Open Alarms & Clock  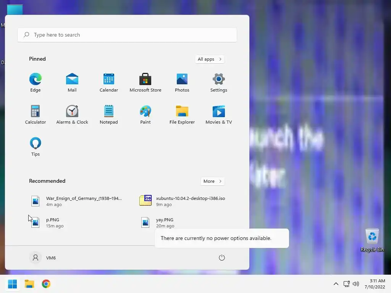[72, 114]
